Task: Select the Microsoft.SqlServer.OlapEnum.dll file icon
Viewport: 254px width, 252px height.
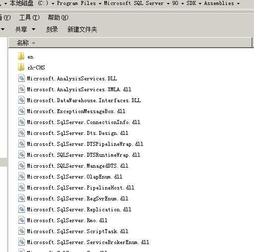Action: click(21, 177)
